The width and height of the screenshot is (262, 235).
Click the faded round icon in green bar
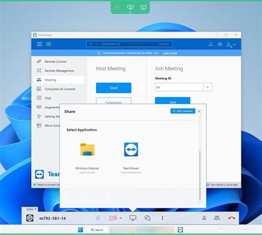pos(117,7)
